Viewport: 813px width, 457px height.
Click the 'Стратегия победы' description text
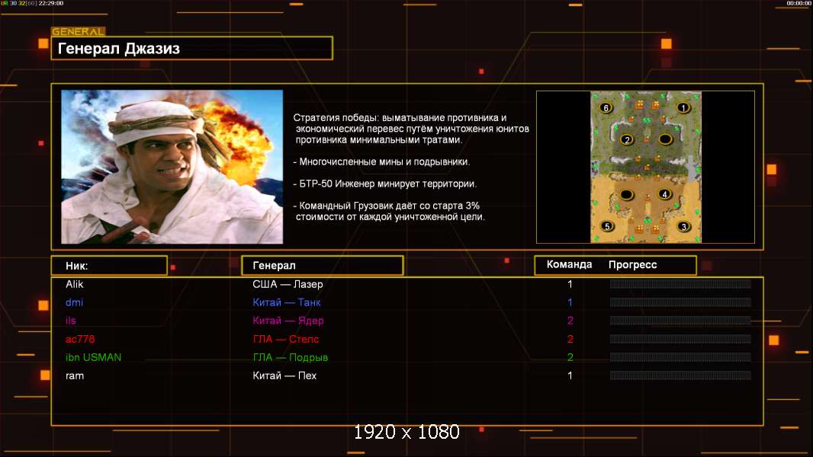point(412,129)
